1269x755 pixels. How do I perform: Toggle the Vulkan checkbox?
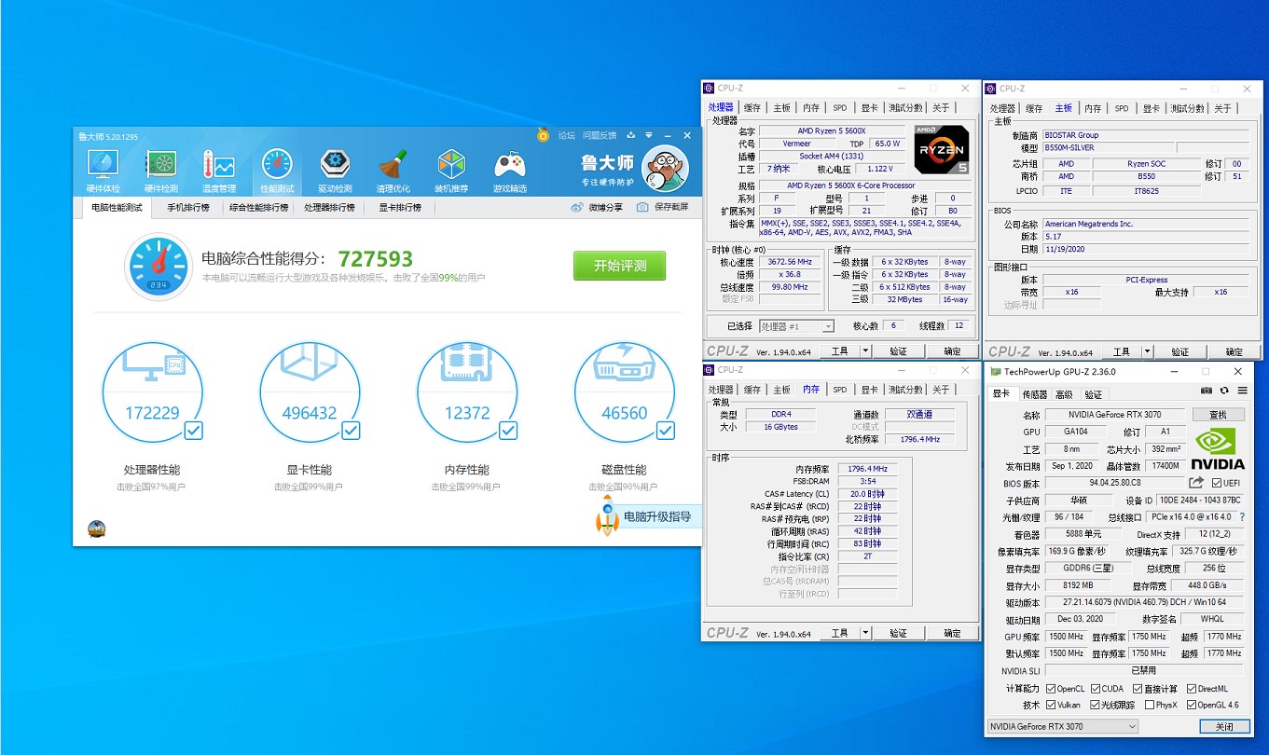tap(1051, 705)
